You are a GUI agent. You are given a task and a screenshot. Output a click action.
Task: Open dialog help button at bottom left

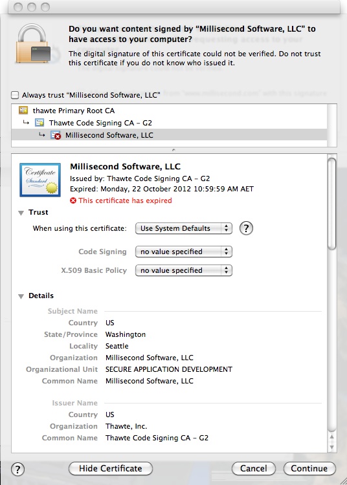pos(17,469)
